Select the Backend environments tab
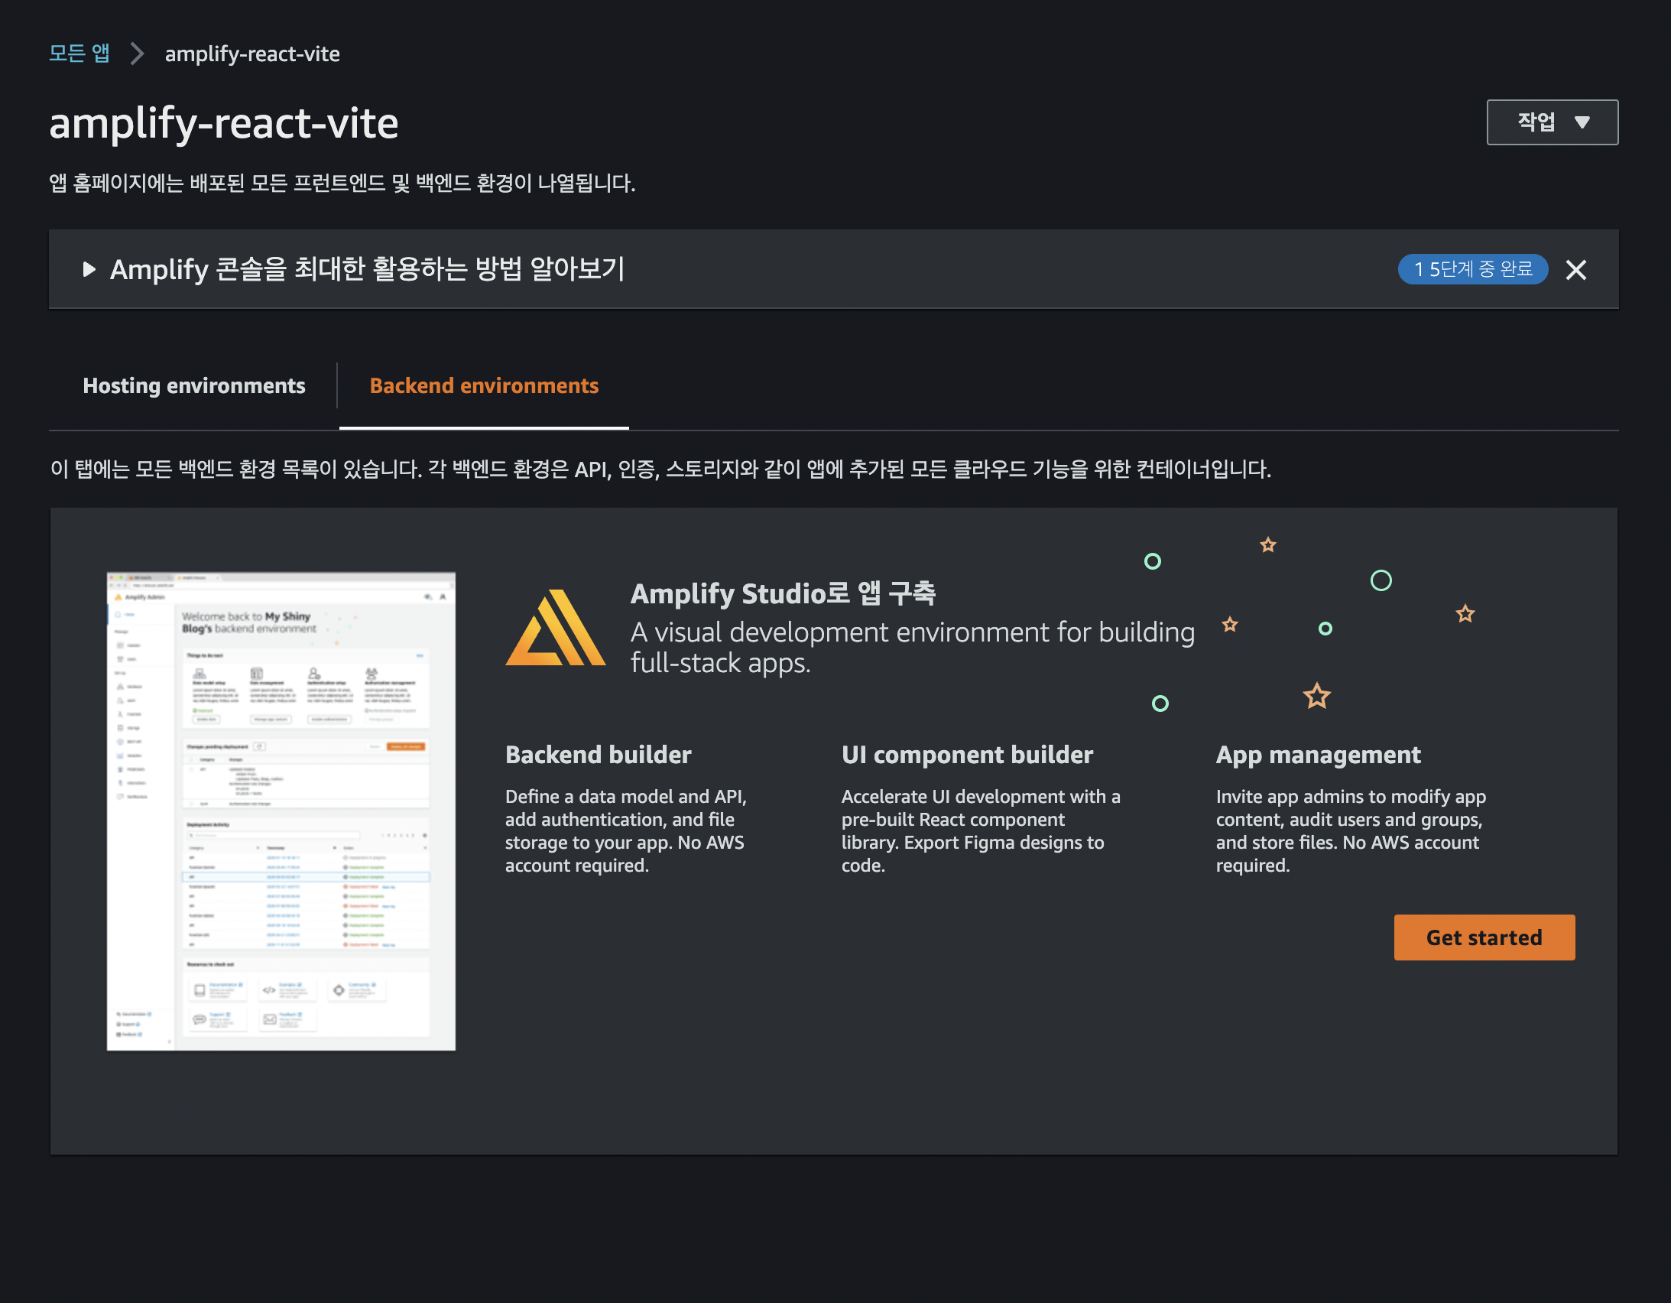The height and width of the screenshot is (1303, 1671). click(484, 385)
